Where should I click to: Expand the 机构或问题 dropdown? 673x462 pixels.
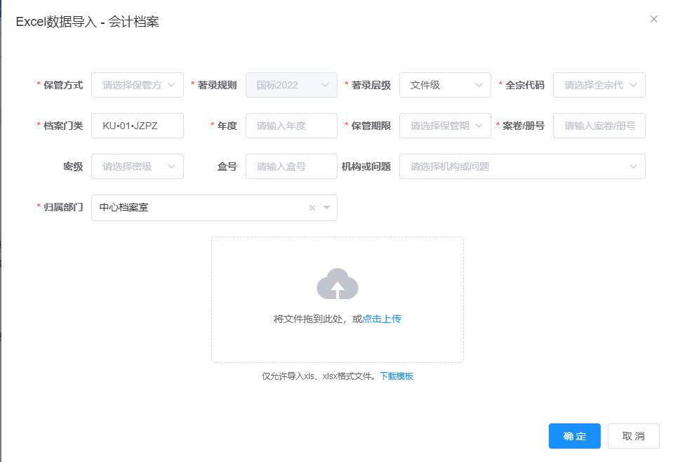click(522, 166)
